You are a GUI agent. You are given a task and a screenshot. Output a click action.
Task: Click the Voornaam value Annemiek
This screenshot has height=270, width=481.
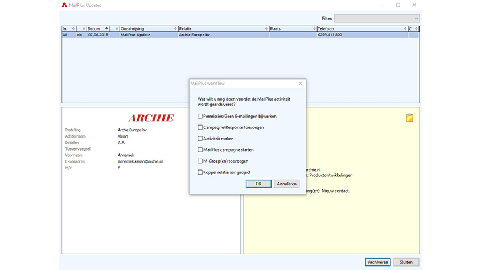pos(126,155)
